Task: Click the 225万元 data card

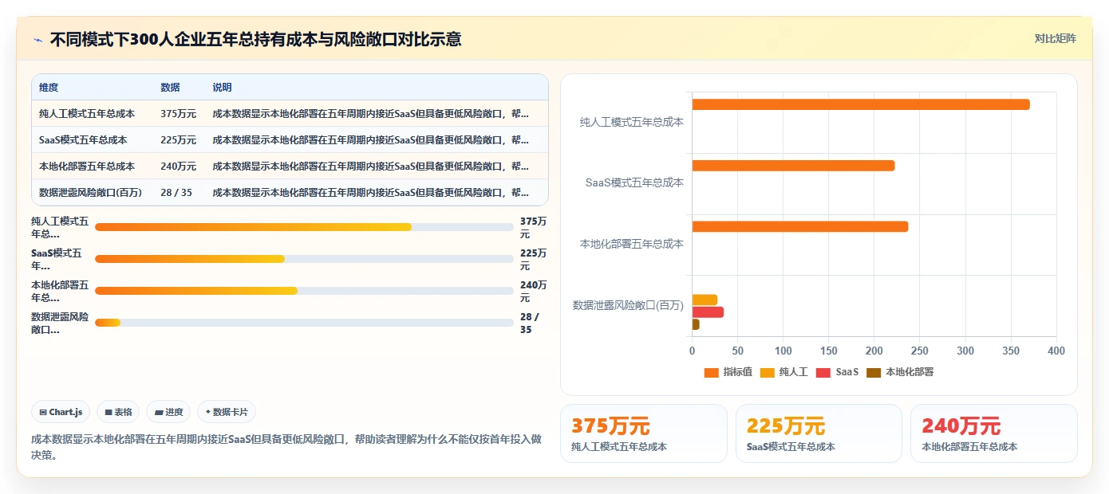Action: (x=819, y=433)
